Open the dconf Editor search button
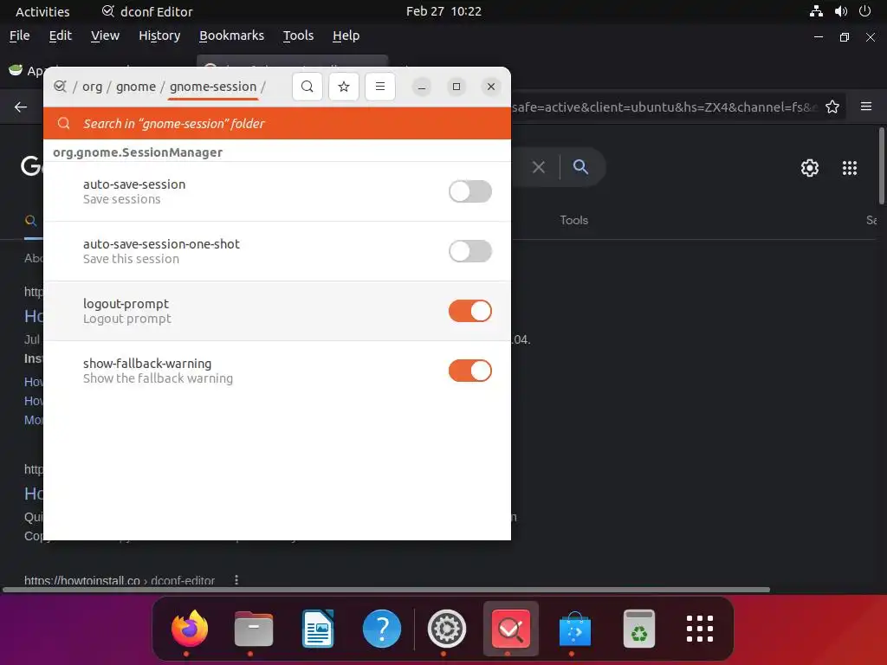887x665 pixels. 308,87
